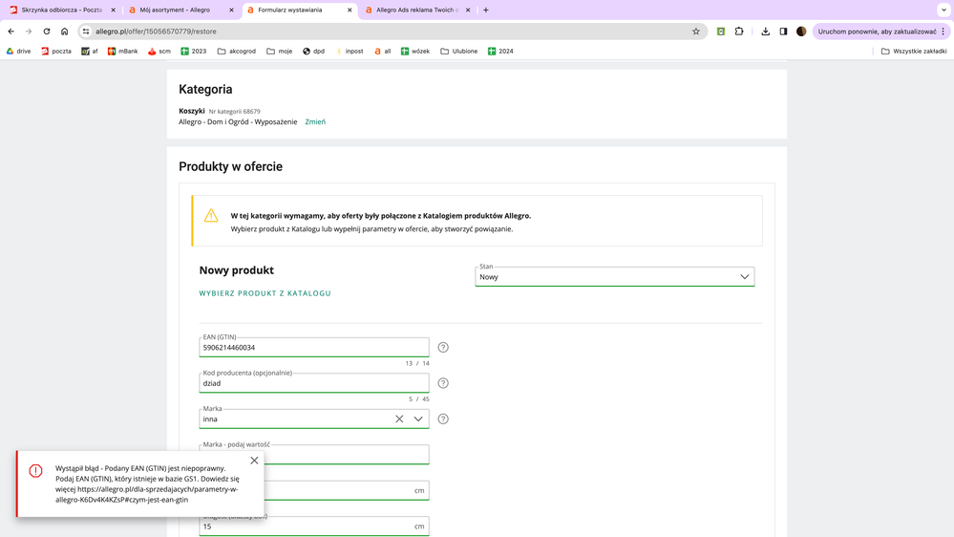Click help icon beside Kod producenta field
The width and height of the screenshot is (954, 537).
click(x=443, y=383)
